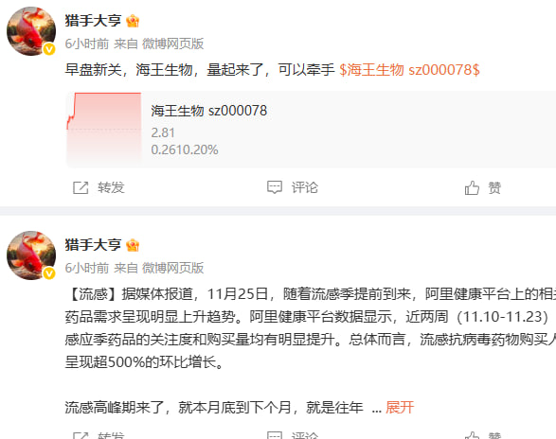Expand full text with 展开 link

pyautogui.click(x=400, y=408)
